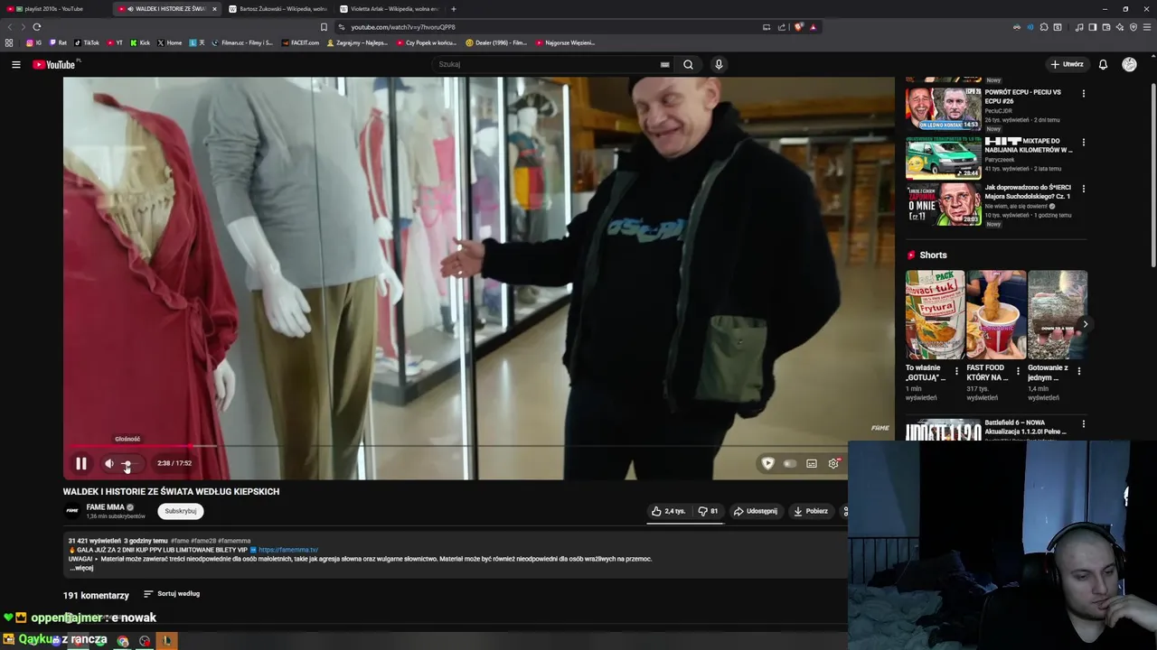The width and height of the screenshot is (1157, 650).
Task: Click the Utwórz create button
Action: pos(1067,64)
